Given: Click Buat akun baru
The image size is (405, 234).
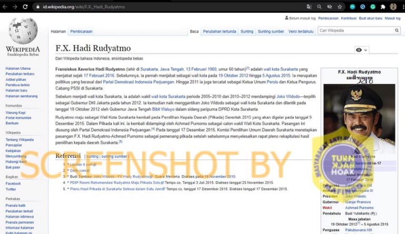Looking at the screenshot, I should pos(370,18).
